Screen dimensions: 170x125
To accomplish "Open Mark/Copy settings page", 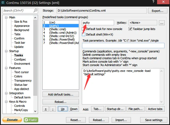I will (x=21, y=110).
